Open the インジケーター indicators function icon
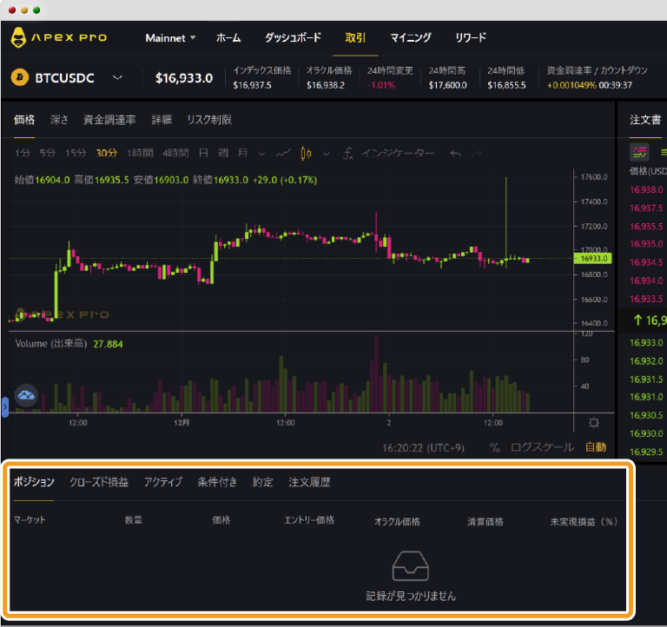Viewport: 667px width, 627px height. tap(347, 153)
